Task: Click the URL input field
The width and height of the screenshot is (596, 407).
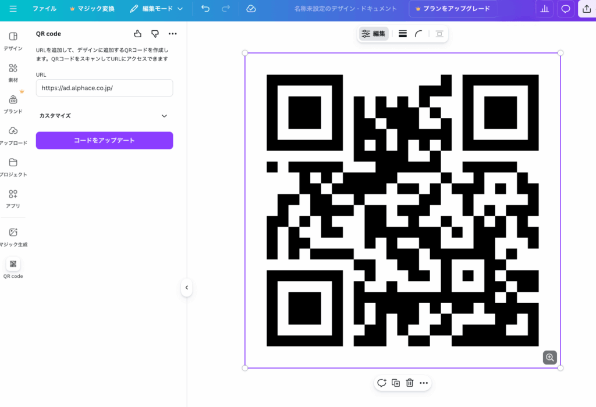Action: click(104, 88)
